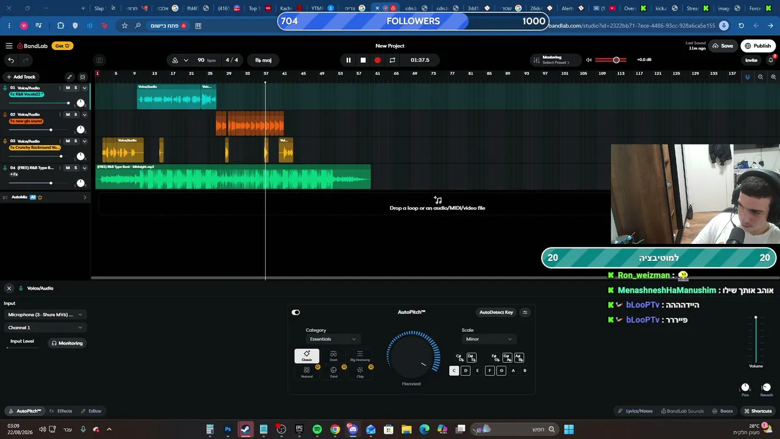780x439 pixels.
Task: Mute the master volume speaker icon
Action: click(589, 60)
